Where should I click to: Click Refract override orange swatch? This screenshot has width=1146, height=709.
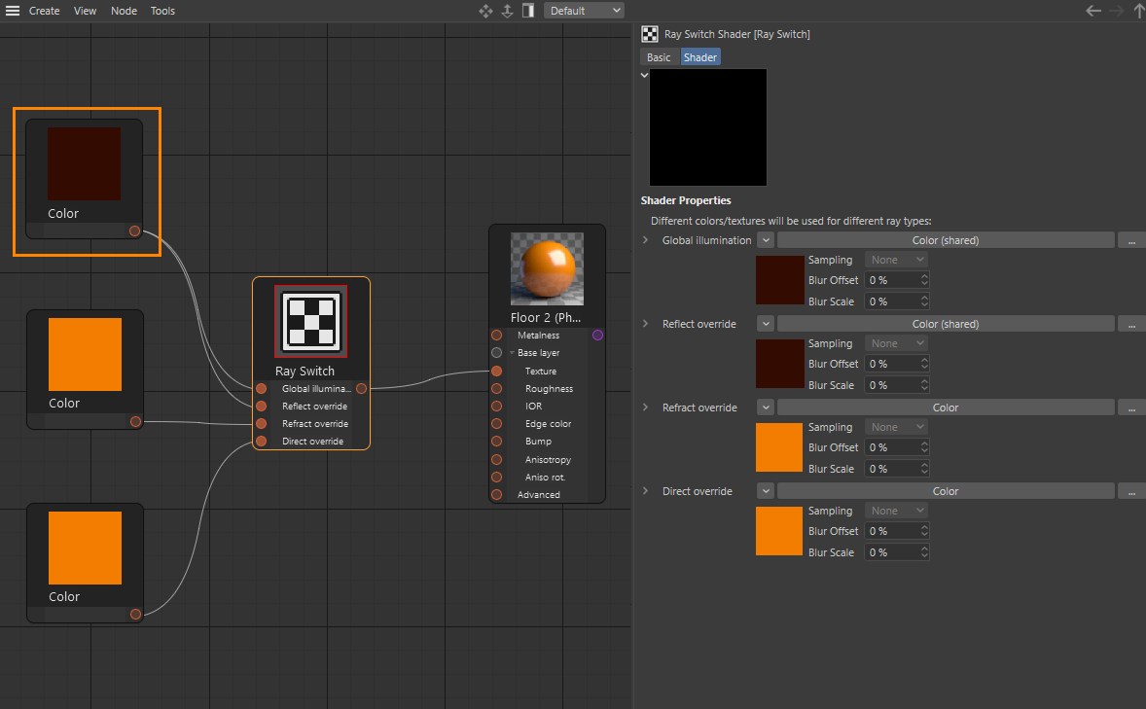779,447
